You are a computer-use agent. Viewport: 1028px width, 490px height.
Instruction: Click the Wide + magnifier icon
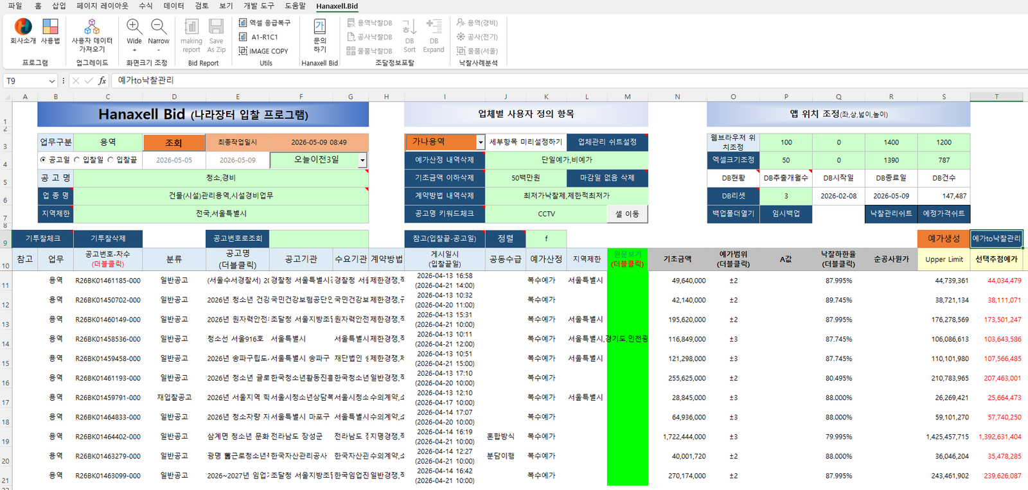134,35
